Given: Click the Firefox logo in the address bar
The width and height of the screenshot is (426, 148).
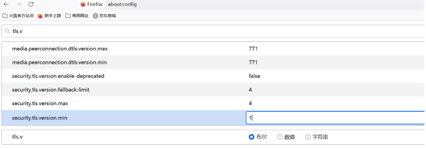Looking at the screenshot, I should pos(83,4).
